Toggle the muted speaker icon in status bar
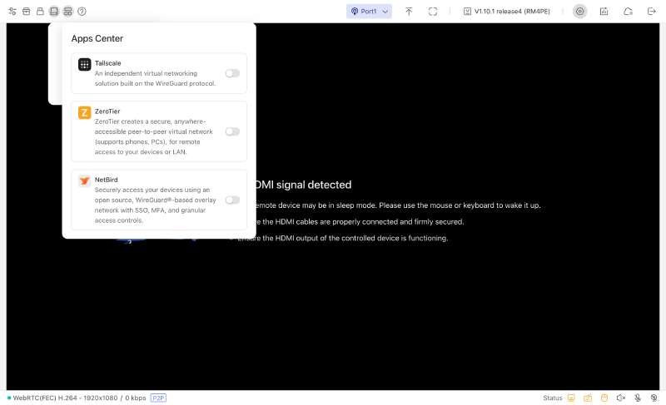This screenshot has width=666, height=405. tap(621, 398)
